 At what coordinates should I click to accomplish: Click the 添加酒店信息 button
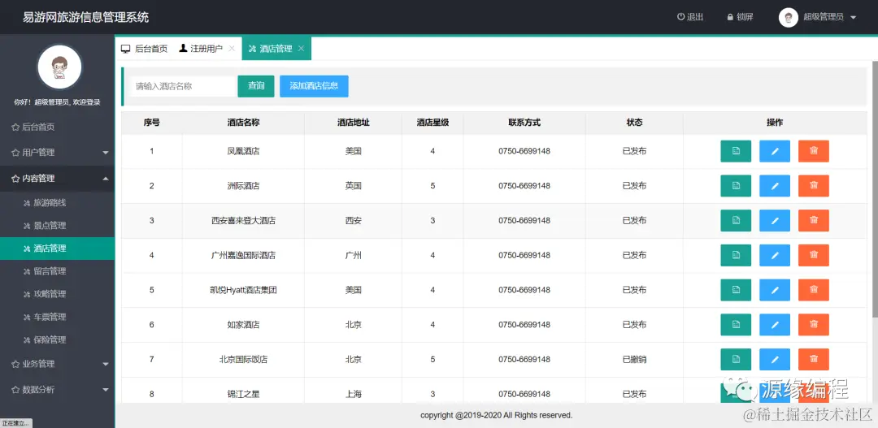click(314, 86)
